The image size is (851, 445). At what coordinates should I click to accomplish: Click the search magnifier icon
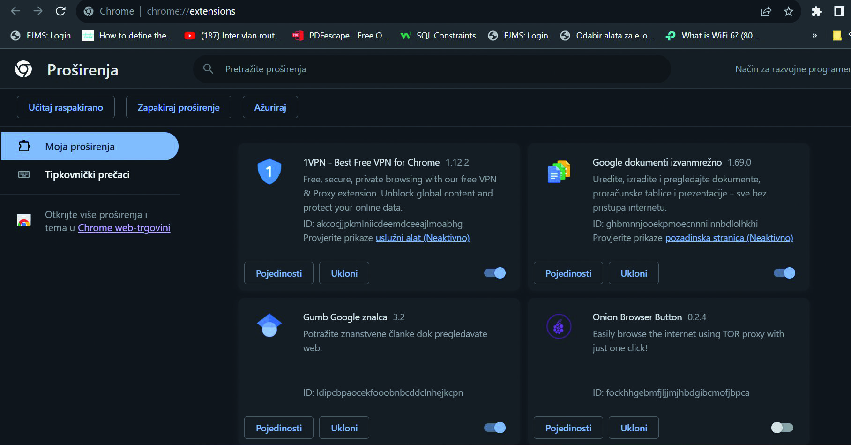pyautogui.click(x=208, y=69)
